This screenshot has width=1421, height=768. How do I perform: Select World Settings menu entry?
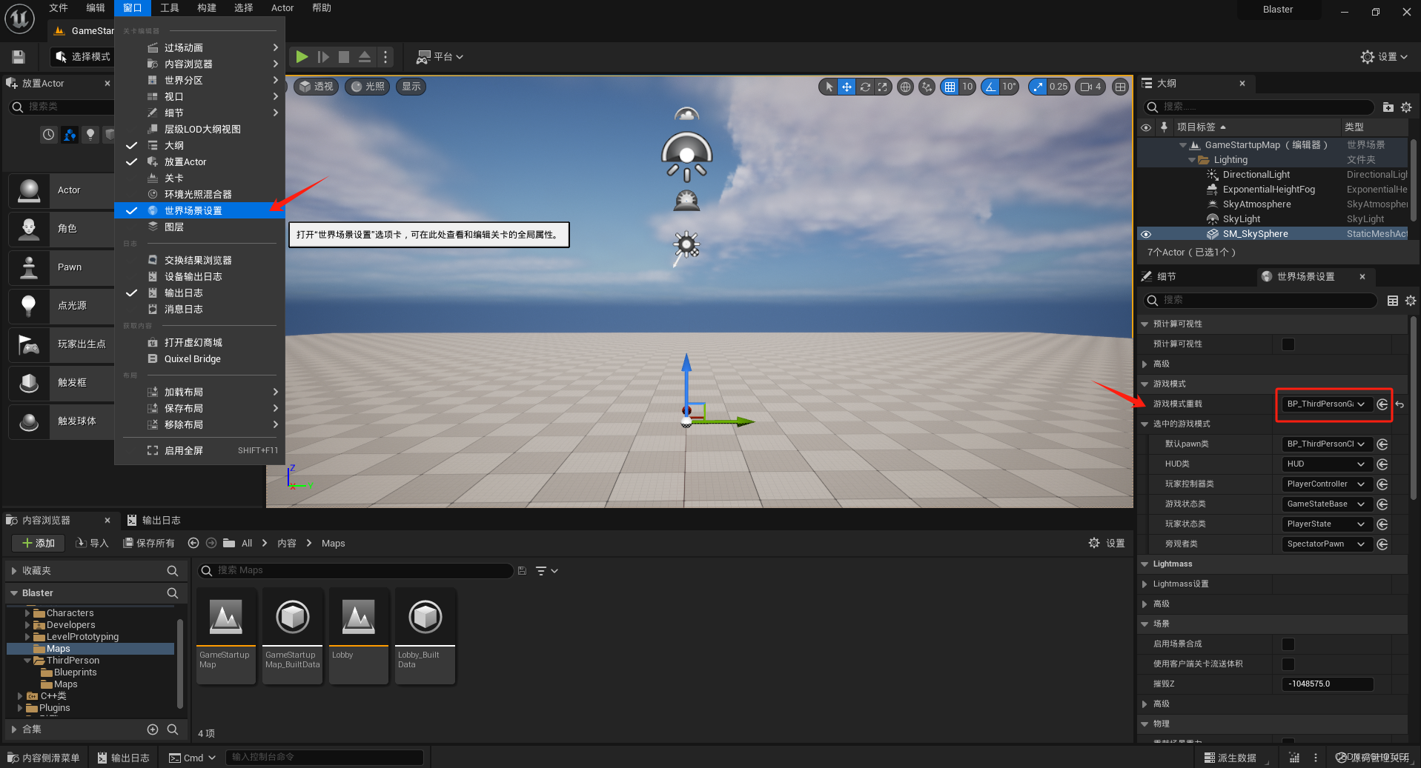pyautogui.click(x=199, y=210)
